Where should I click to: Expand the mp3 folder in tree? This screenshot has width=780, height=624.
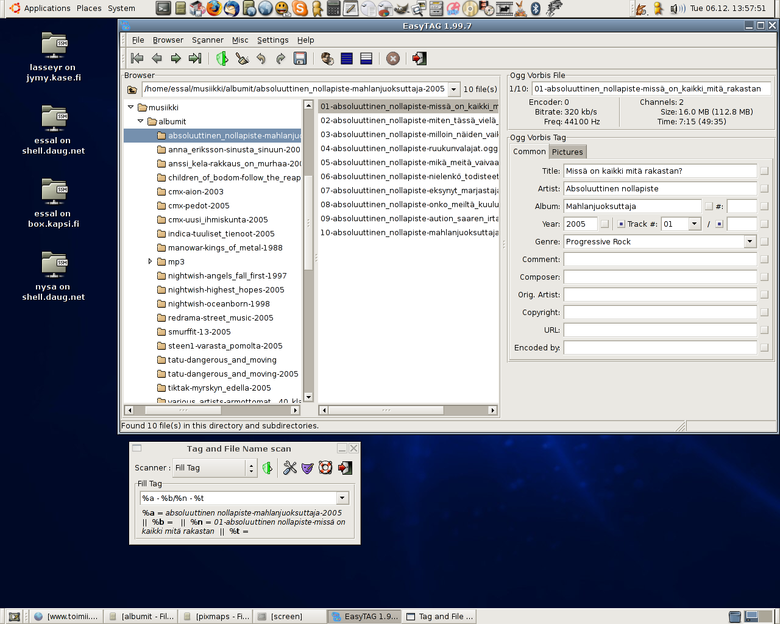click(151, 261)
